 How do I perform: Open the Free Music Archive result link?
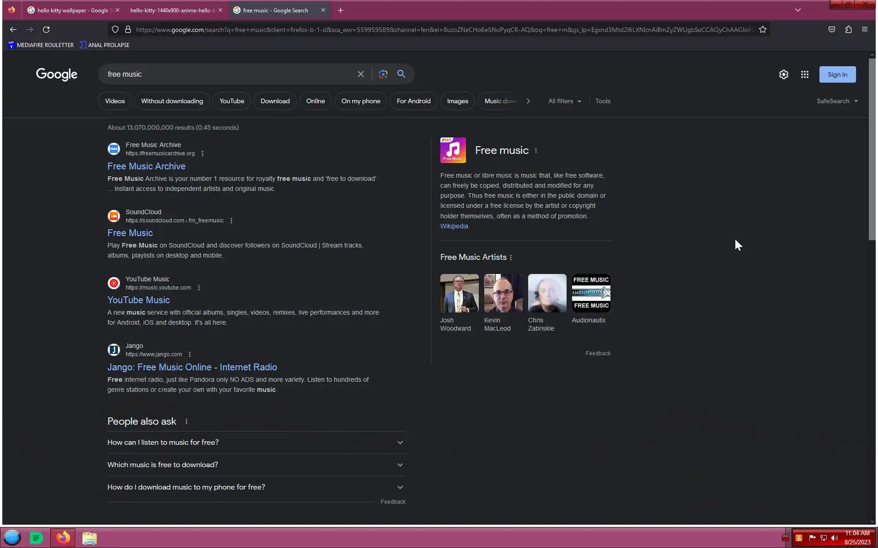[x=146, y=166]
